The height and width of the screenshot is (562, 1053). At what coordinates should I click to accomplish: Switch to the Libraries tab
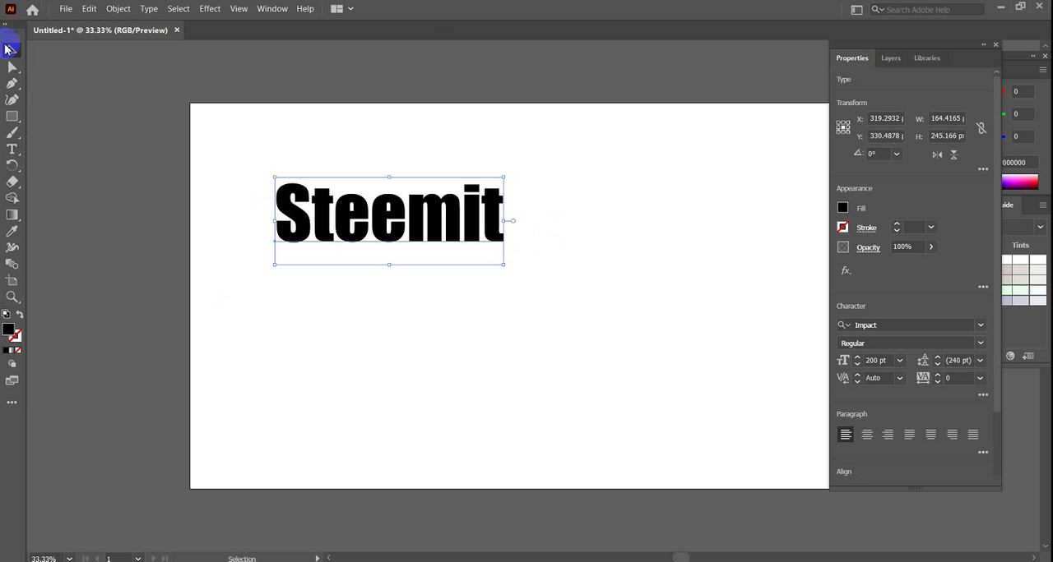(927, 58)
